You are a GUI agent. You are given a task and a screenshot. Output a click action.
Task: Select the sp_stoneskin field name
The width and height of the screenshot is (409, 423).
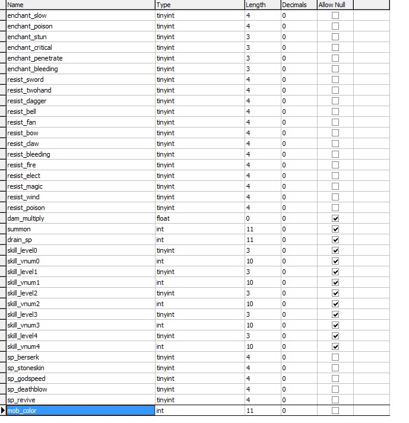[81, 368]
